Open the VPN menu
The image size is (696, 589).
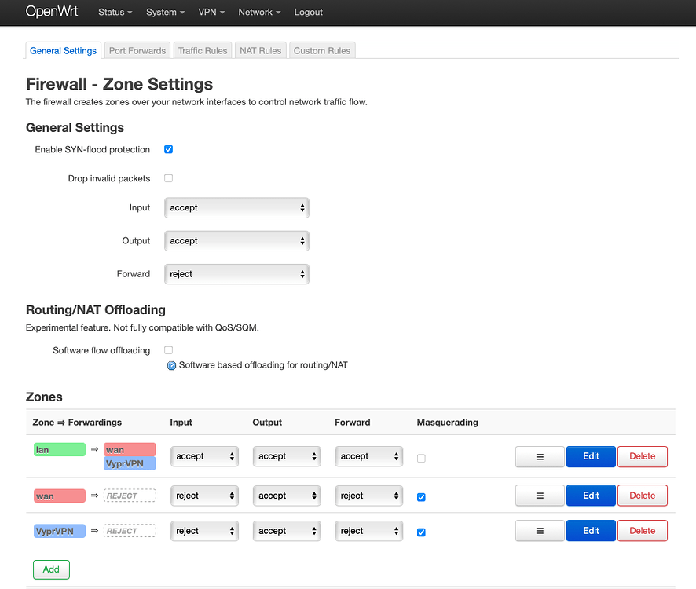point(210,12)
